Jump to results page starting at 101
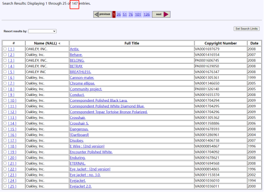This screenshot has width=264, height=192. (x=138, y=14)
